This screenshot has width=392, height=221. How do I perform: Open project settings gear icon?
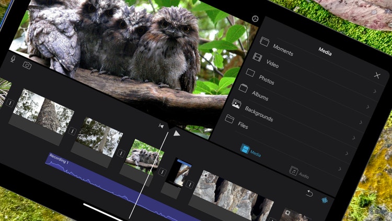tap(255, 19)
